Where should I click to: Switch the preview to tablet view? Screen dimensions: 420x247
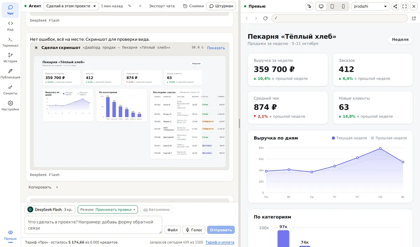click(332, 6)
